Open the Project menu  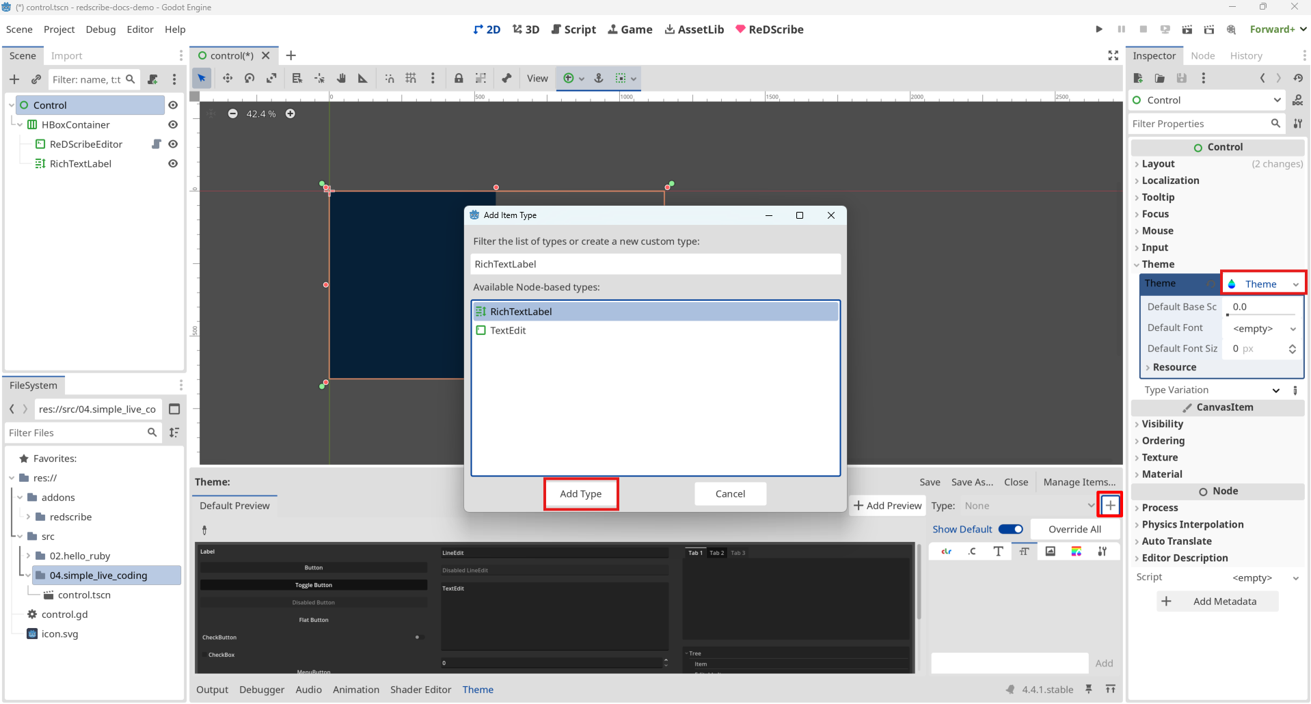click(59, 29)
